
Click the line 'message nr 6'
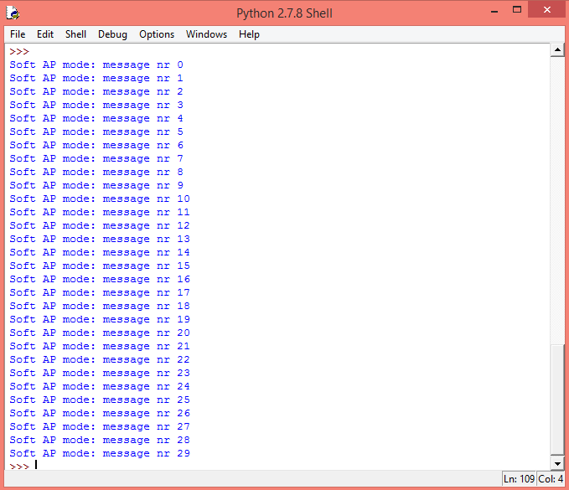point(96,146)
